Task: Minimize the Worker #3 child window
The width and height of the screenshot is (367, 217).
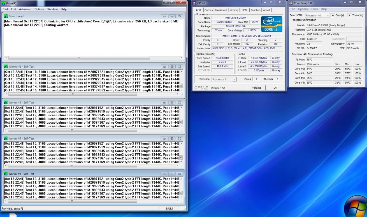Action: click(164, 138)
